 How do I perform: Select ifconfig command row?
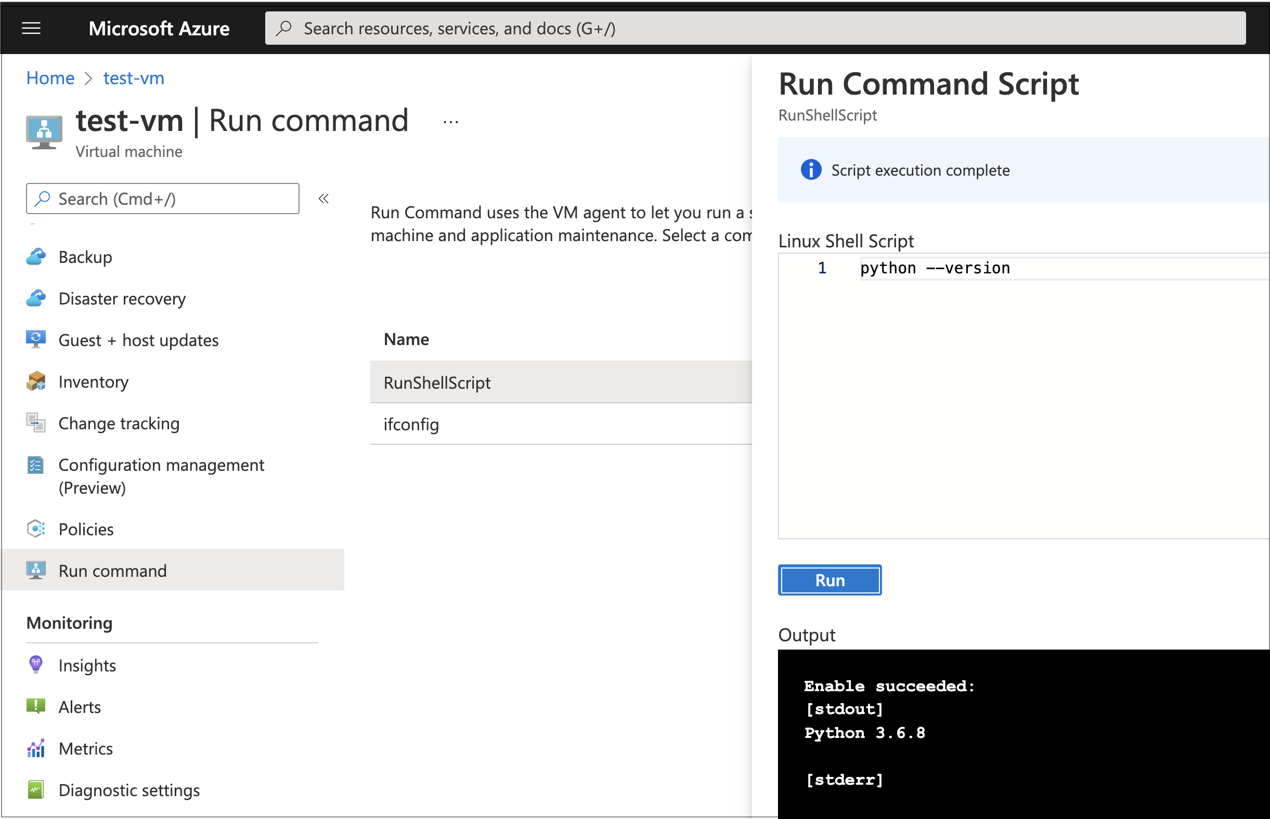coord(561,424)
